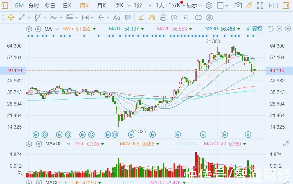This screenshot has width=293, height=184.
Task: Take a chart screenshot with camera icon
Action: [x=238, y=6]
